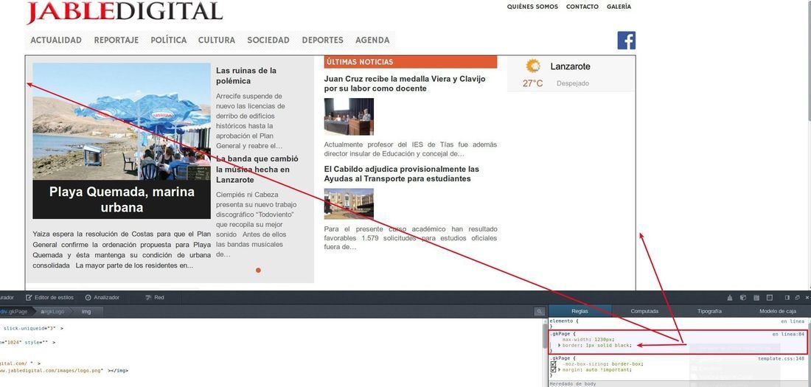Detach developer tools into a separate window
The height and width of the screenshot is (387, 811).
797,298
